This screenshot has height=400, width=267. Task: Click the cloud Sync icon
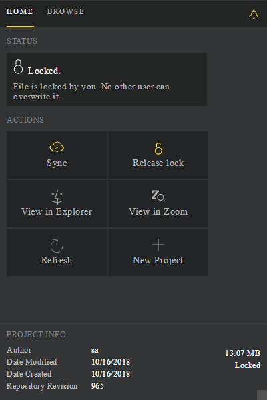coord(57,147)
